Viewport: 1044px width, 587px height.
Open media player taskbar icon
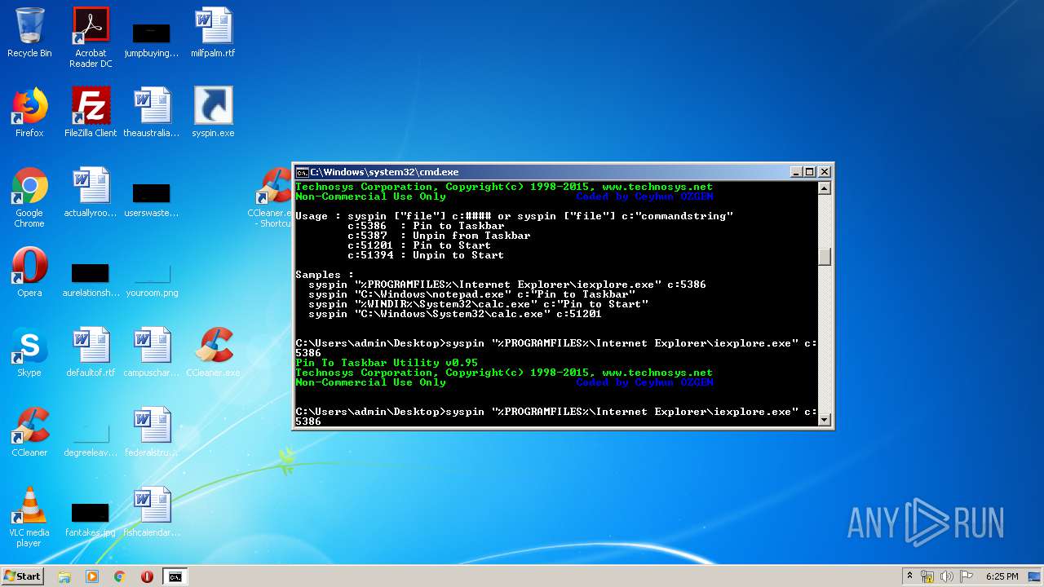pyautogui.click(x=91, y=576)
